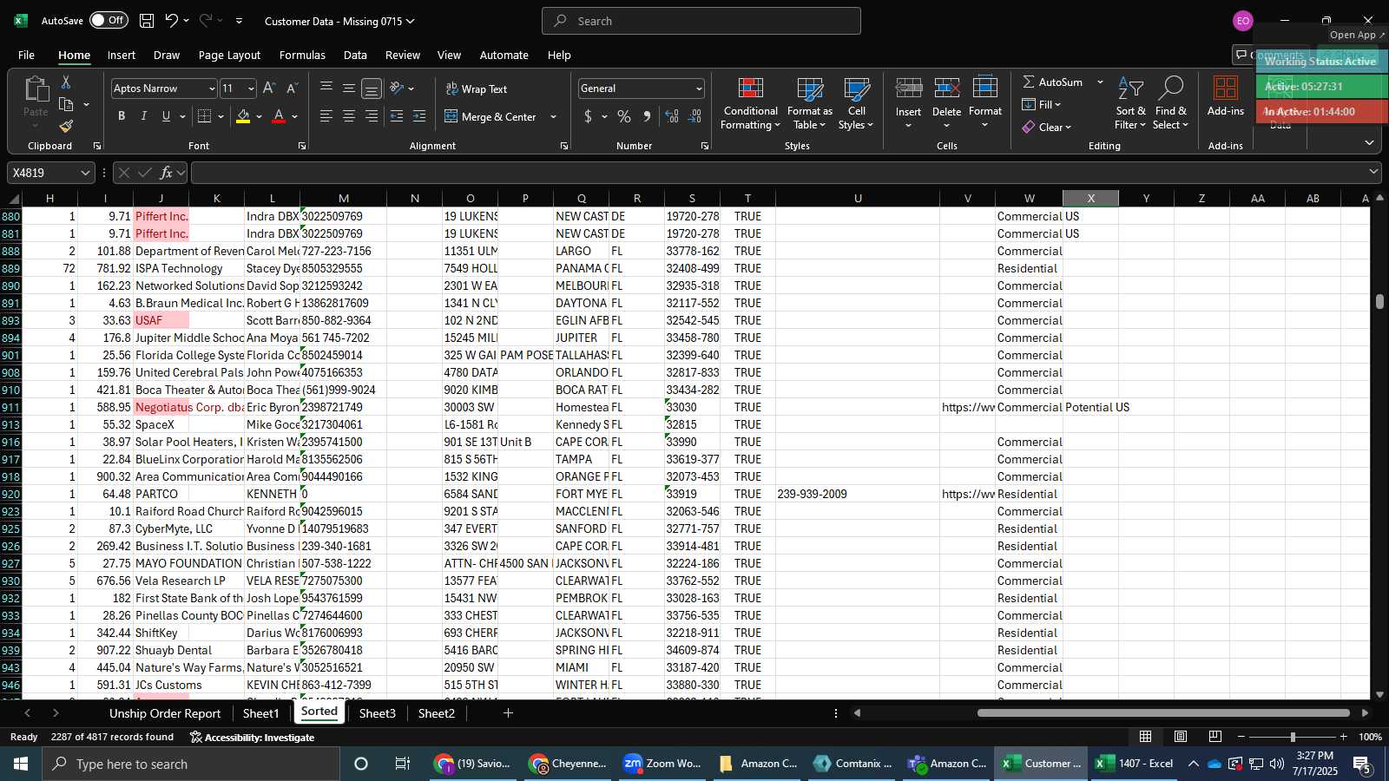
Task: Select column X header
Action: tap(1090, 198)
